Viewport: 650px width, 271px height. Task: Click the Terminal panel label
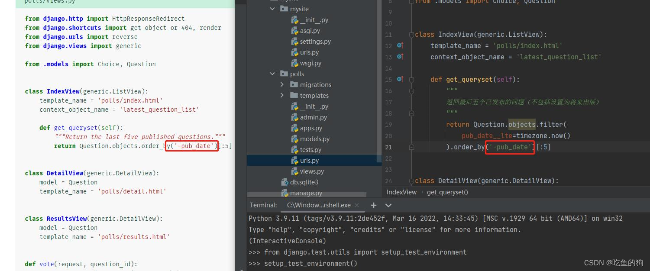tap(263, 205)
